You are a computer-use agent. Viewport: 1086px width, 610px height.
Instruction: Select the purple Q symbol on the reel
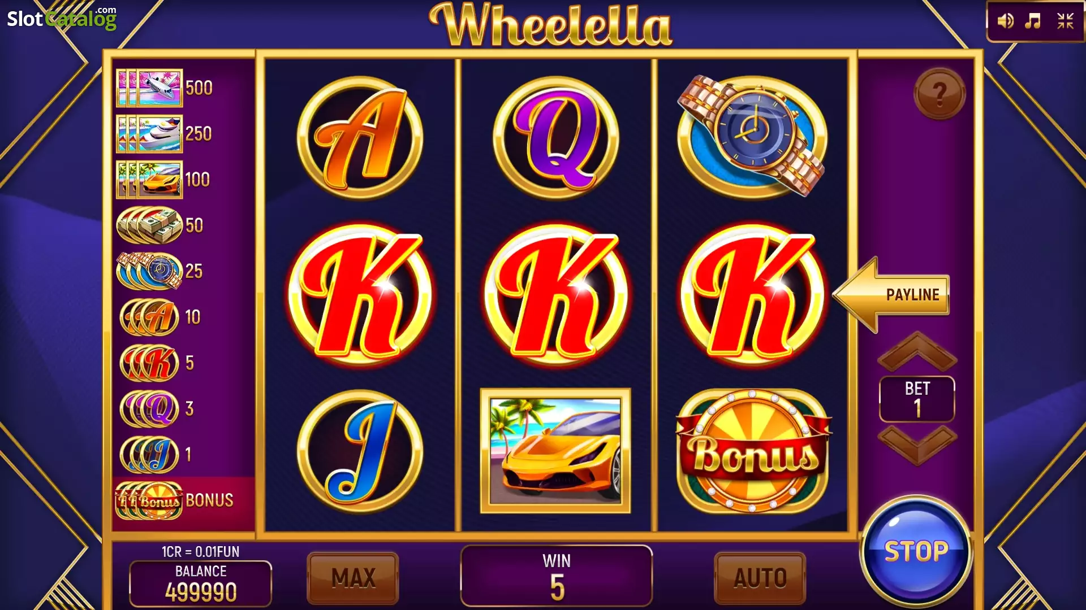[556, 138]
